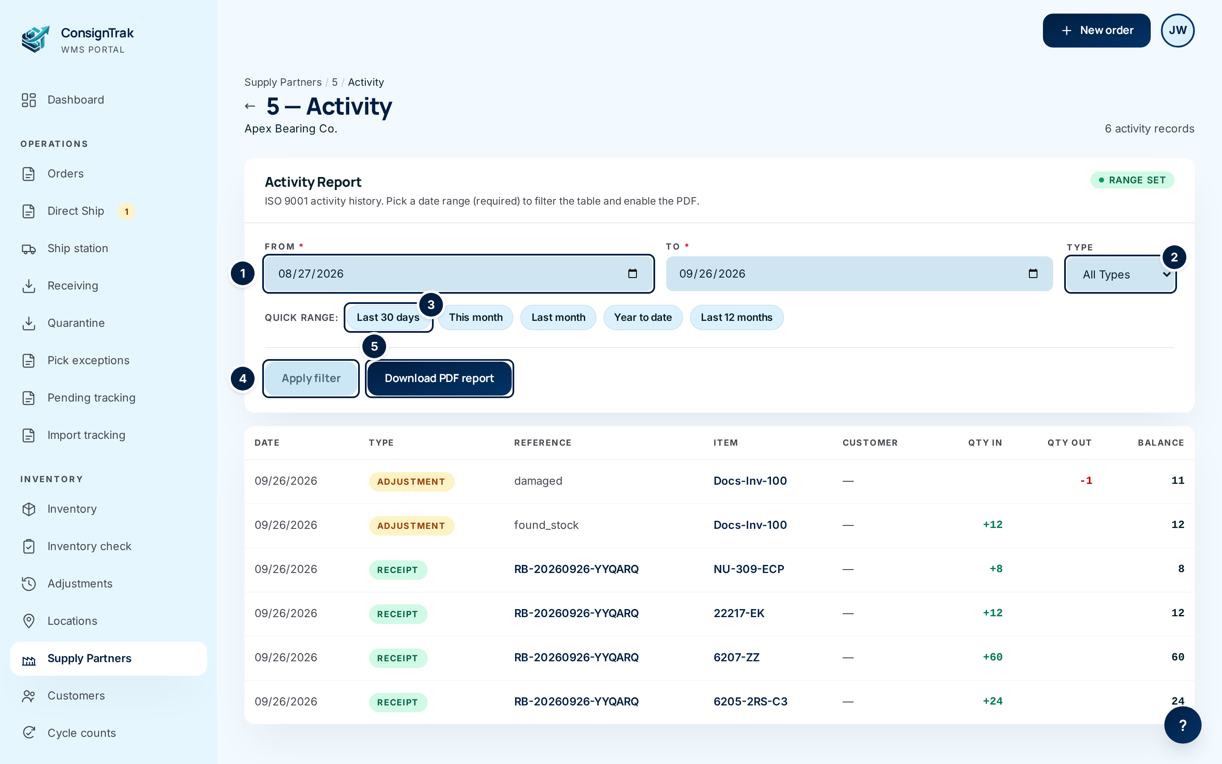The height and width of the screenshot is (764, 1222).
Task: Select the Last 12 months quick range
Action: (737, 317)
